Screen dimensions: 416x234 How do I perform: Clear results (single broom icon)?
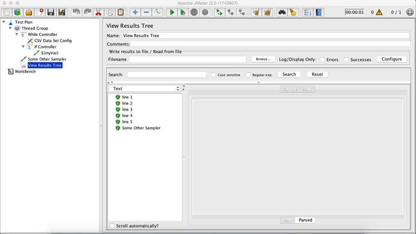(256, 12)
